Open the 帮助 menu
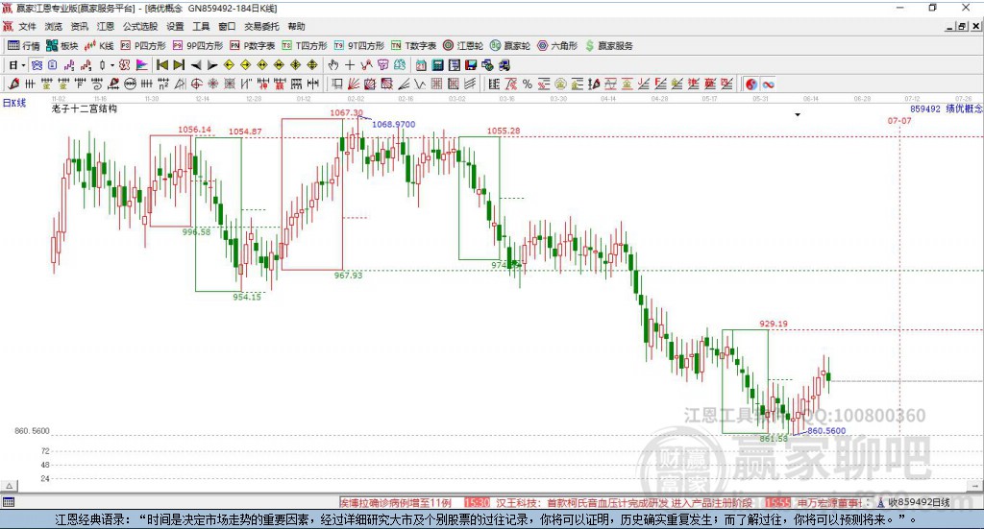 [296, 26]
